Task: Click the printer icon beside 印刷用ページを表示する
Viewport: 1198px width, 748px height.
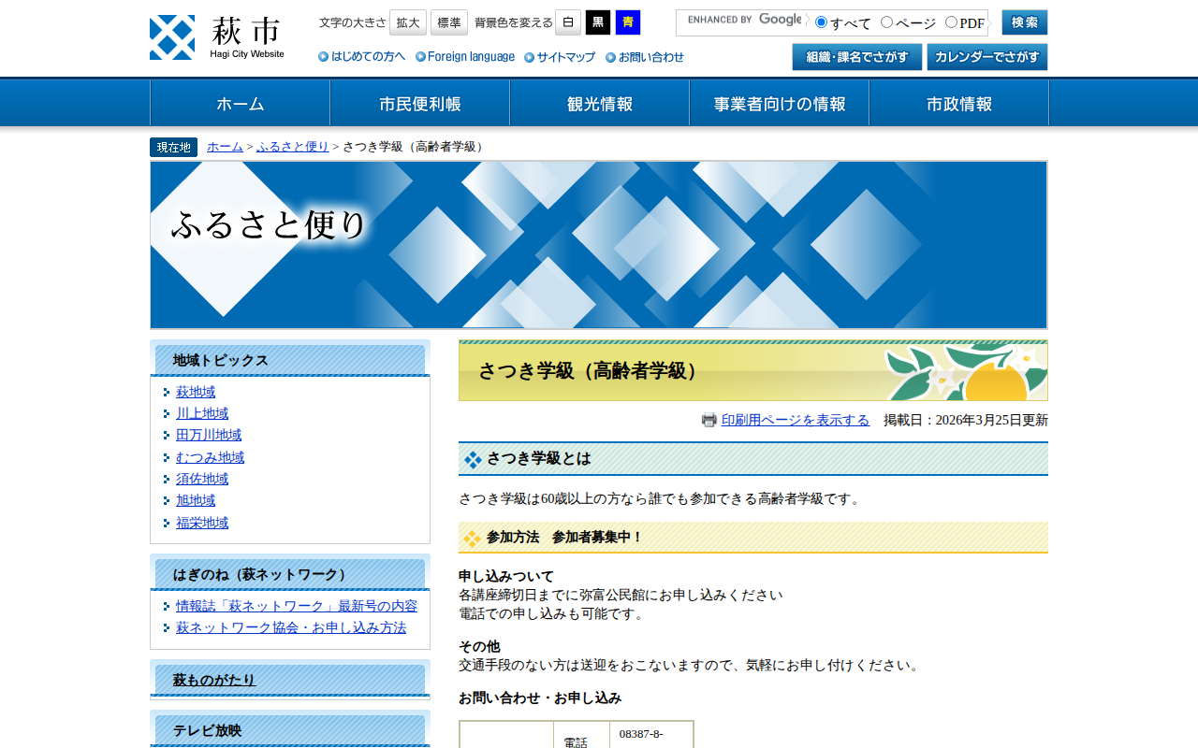Action: click(709, 420)
